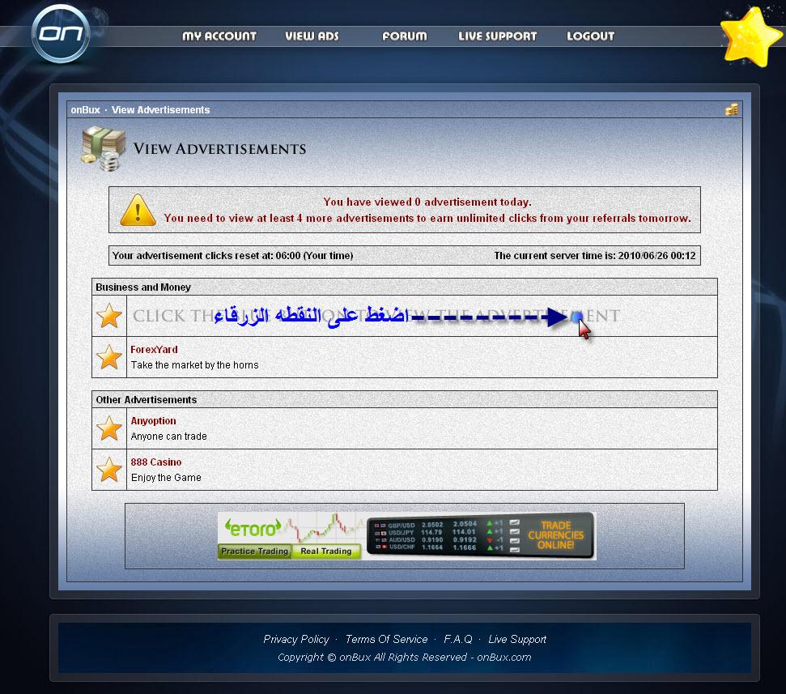Click the star icon beside ForexYard
This screenshot has height=694, width=786.
click(x=108, y=357)
